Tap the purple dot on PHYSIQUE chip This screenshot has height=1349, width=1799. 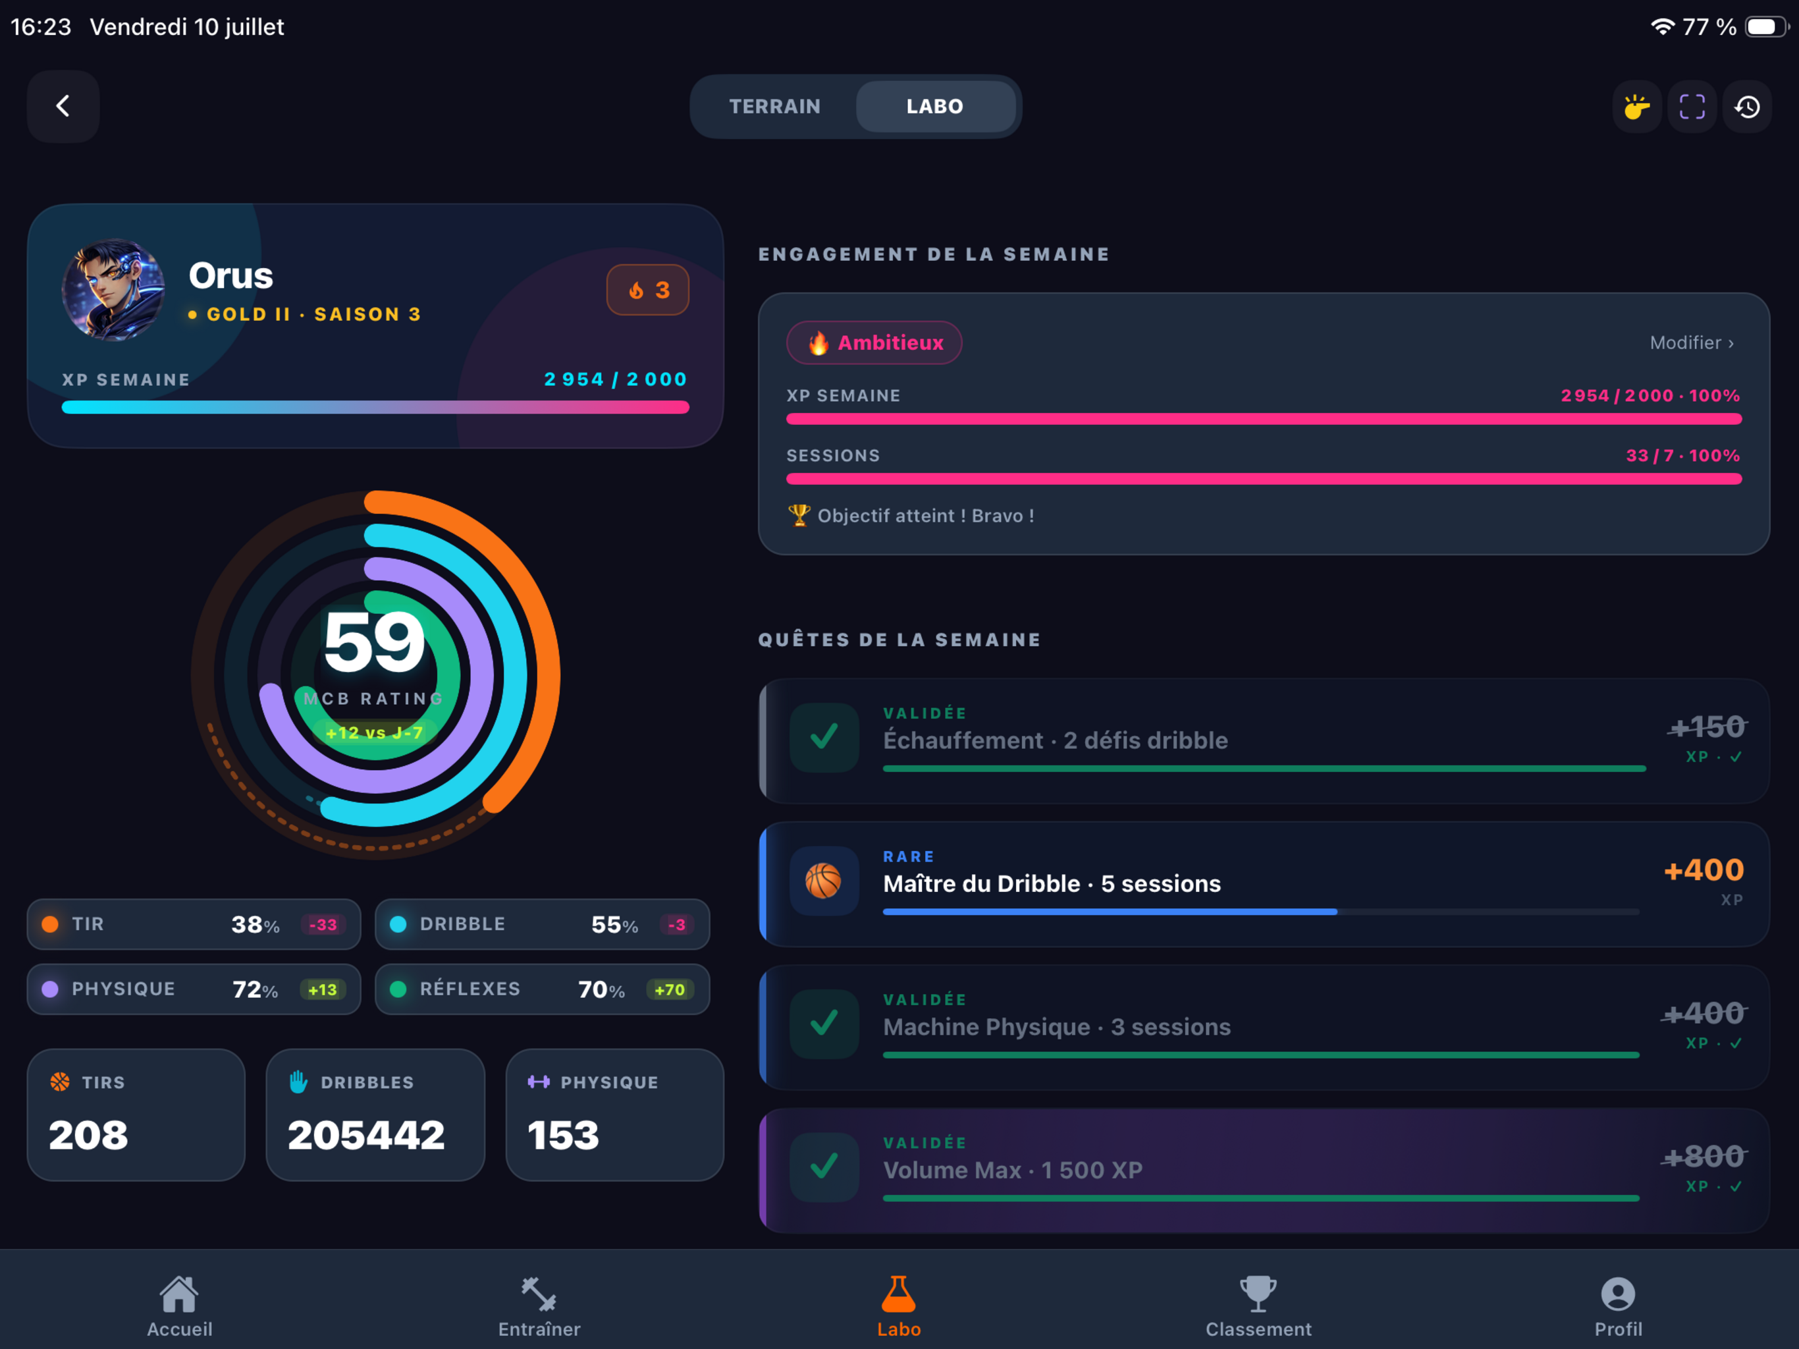click(51, 989)
